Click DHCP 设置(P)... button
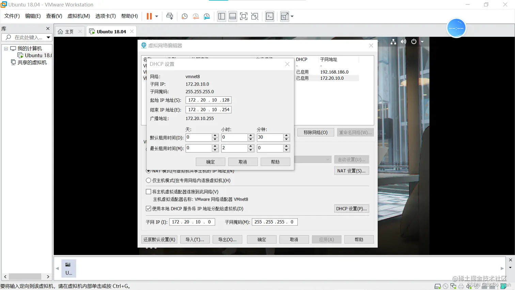The height and width of the screenshot is (290, 515). click(x=351, y=209)
